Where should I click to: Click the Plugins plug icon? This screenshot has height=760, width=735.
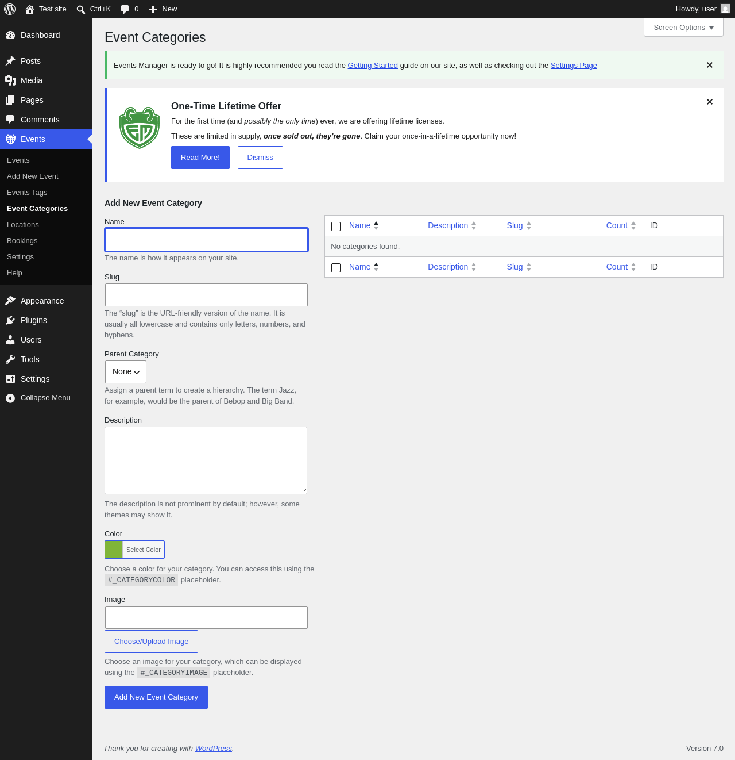pyautogui.click(x=10, y=320)
